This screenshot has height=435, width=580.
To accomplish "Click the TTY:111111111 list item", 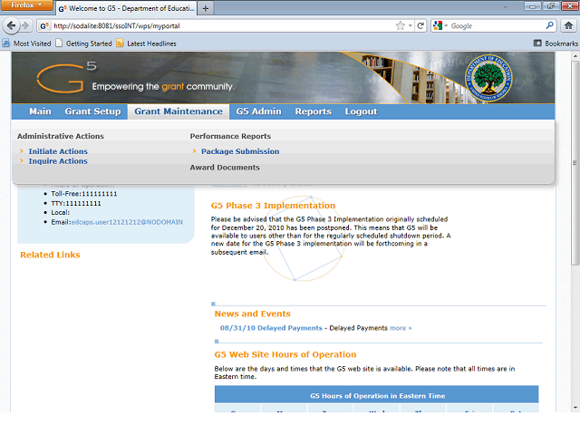I will [x=76, y=203].
